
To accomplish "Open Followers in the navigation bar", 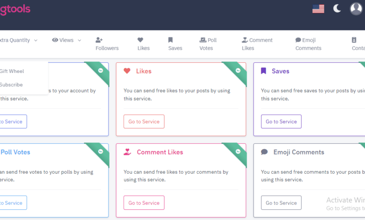I will pyautogui.click(x=107, y=44).
